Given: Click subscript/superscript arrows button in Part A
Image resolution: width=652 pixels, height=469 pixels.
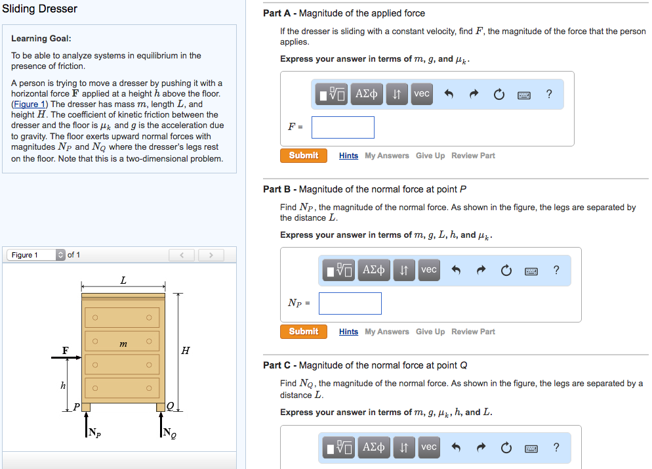Looking at the screenshot, I should click(x=397, y=94).
